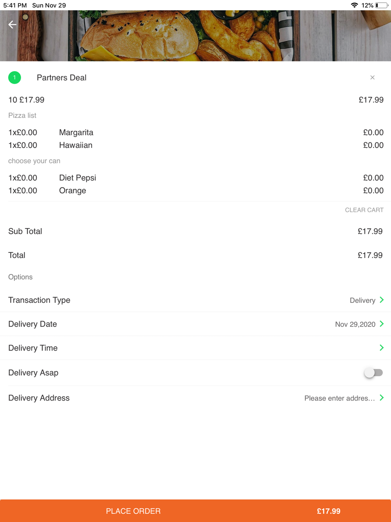Check the Wi-Fi status icon
The width and height of the screenshot is (391, 522).
[x=354, y=5]
